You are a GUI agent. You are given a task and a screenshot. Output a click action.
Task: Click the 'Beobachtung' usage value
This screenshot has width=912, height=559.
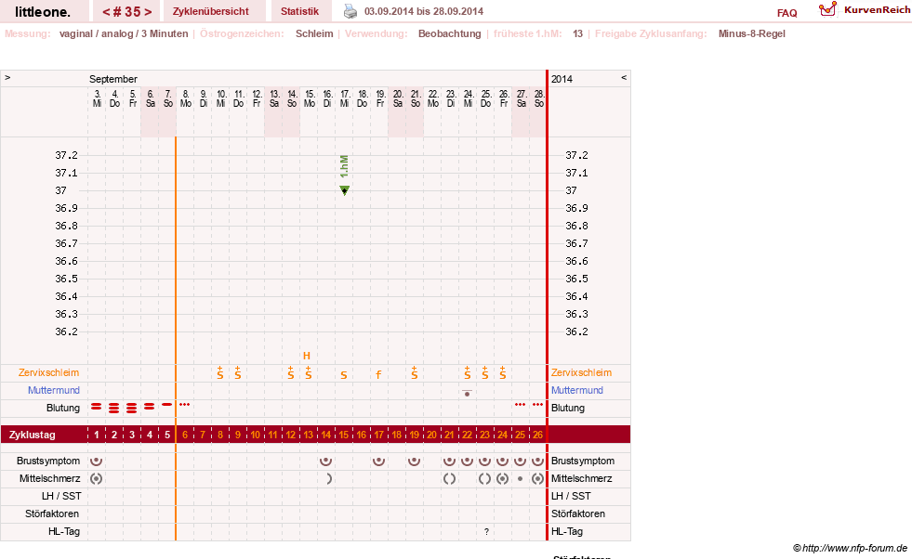tap(450, 33)
